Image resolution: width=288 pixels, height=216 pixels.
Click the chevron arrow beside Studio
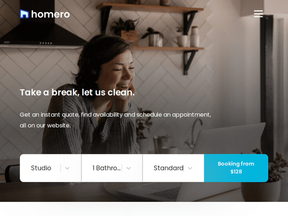[x=67, y=168]
